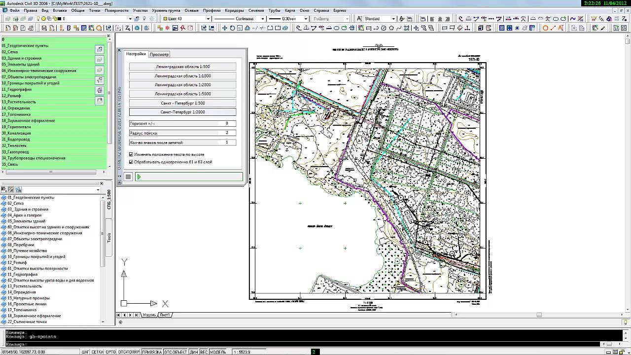Click the GeoBridge progress bar
This screenshot has height=355, width=631.
pos(188,177)
